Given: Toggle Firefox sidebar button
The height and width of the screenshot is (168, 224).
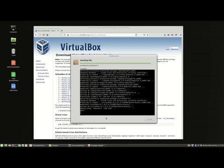Looking at the screenshot, I should tap(172, 35).
